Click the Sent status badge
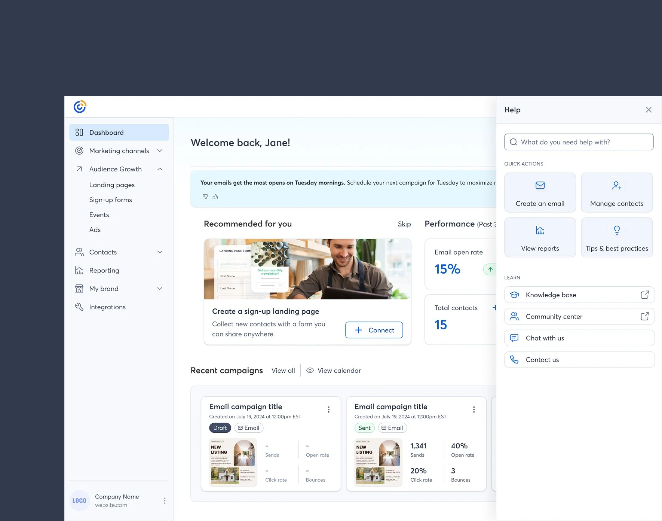The image size is (662, 521). tap(364, 428)
